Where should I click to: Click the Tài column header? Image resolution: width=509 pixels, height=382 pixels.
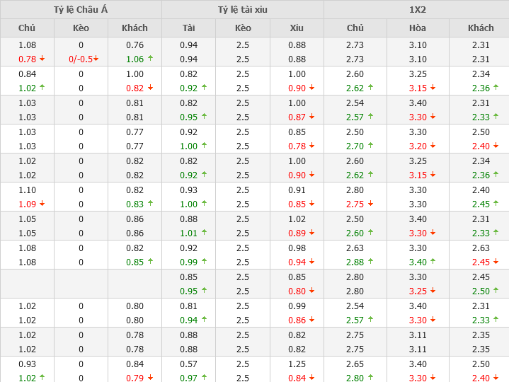pos(188,28)
